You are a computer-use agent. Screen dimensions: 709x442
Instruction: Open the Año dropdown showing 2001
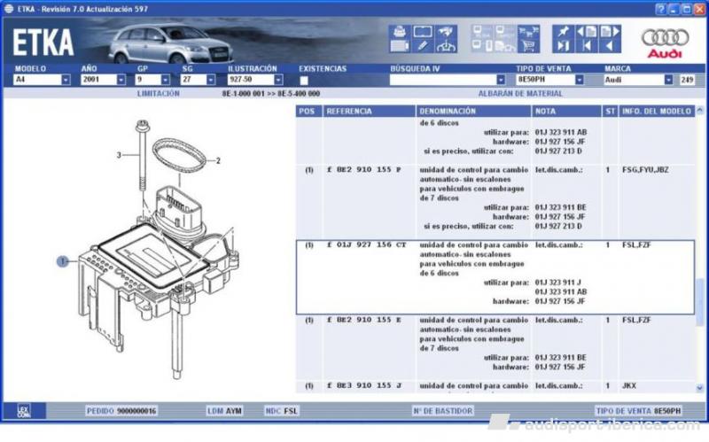tap(121, 80)
